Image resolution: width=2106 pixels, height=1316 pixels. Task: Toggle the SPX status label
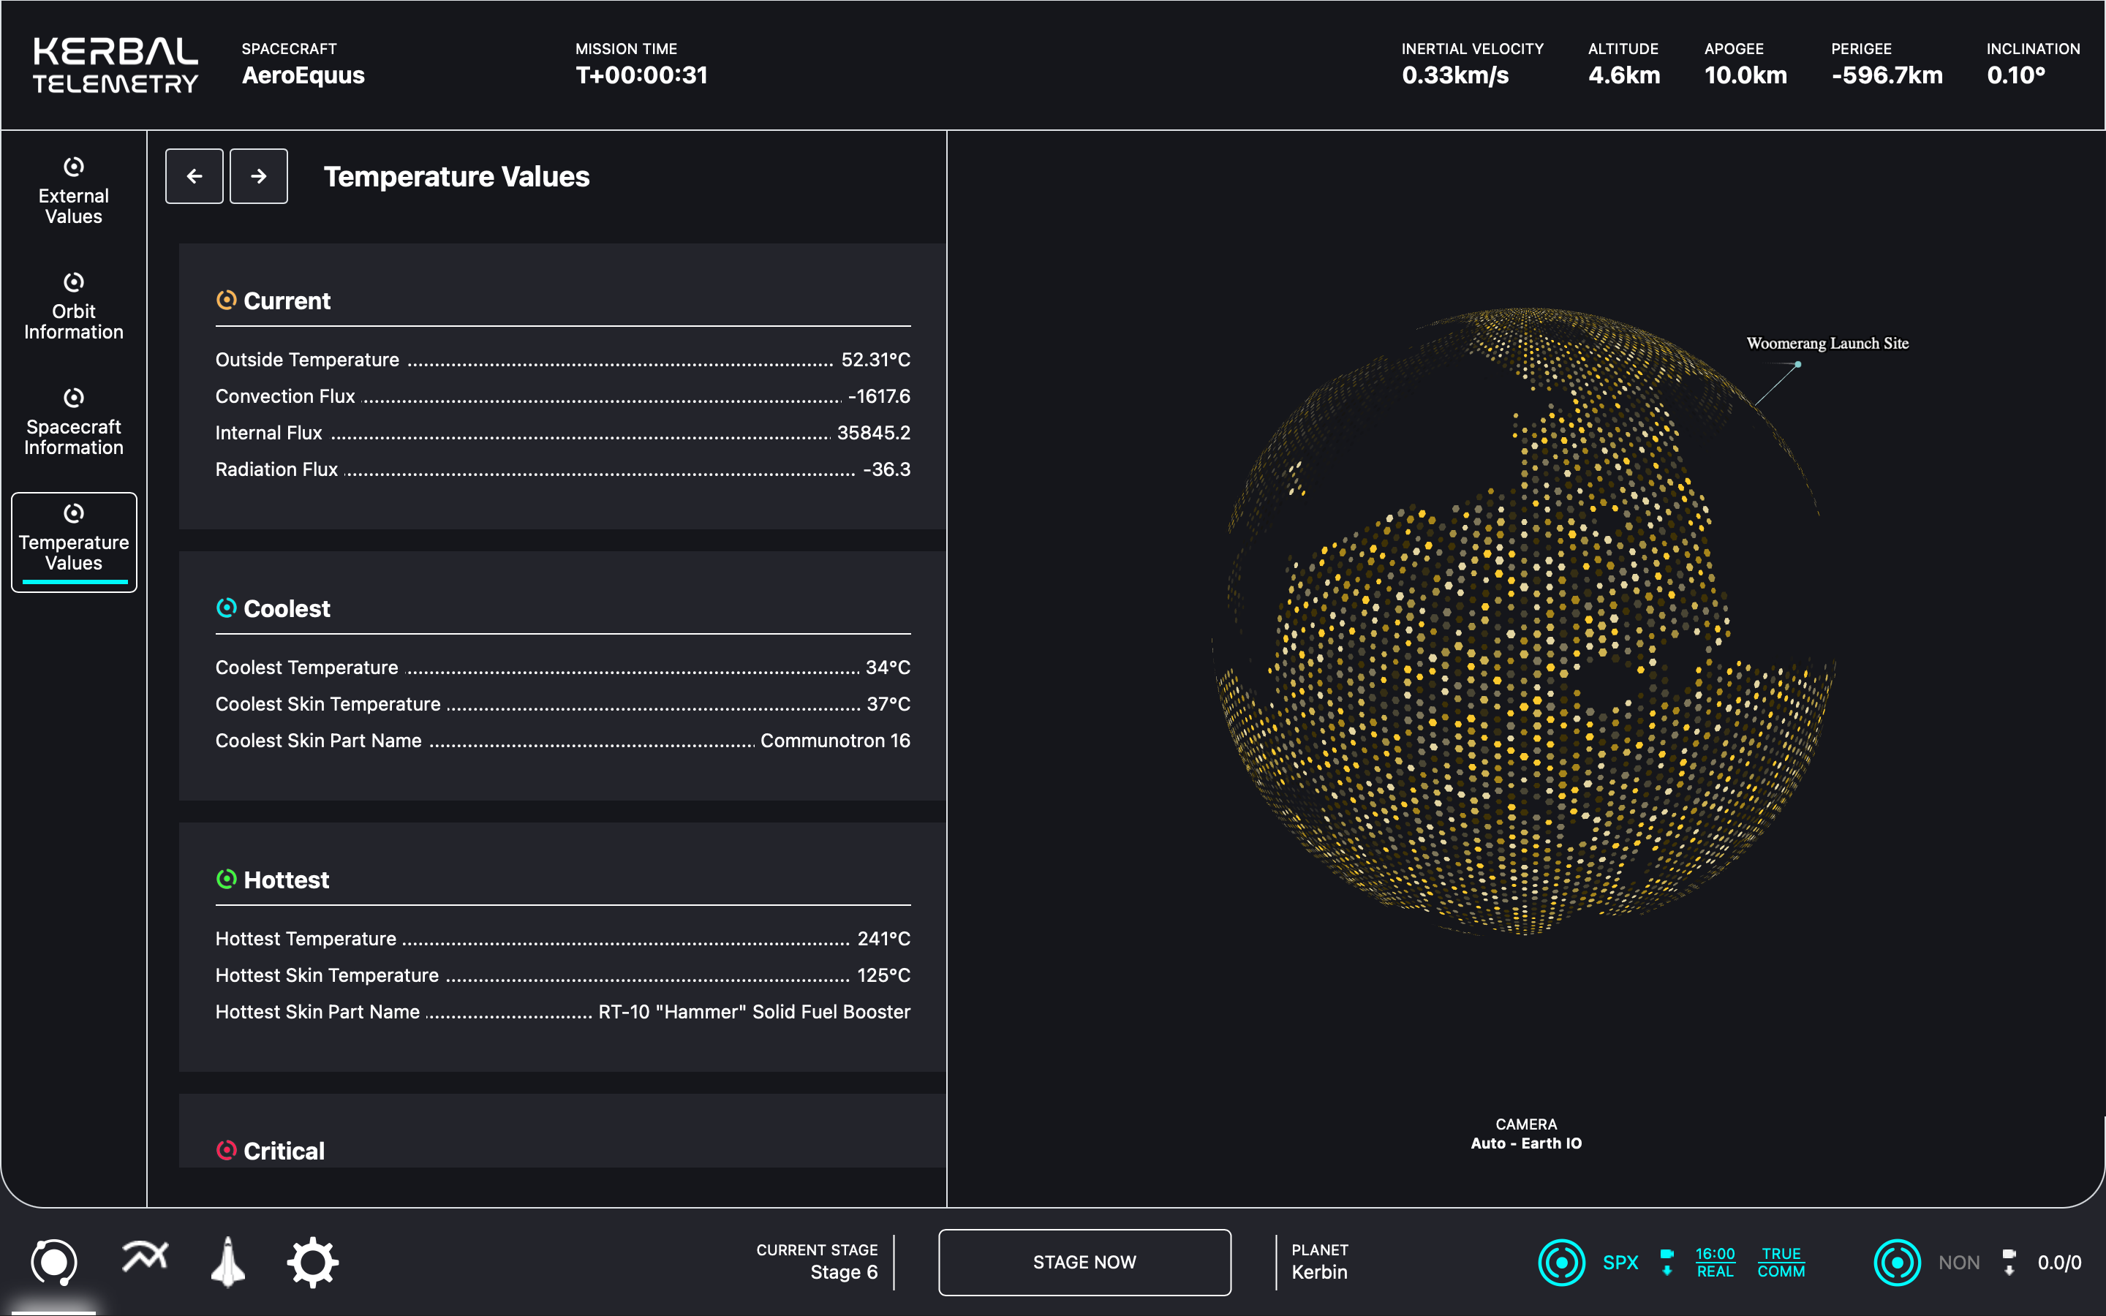point(1620,1262)
